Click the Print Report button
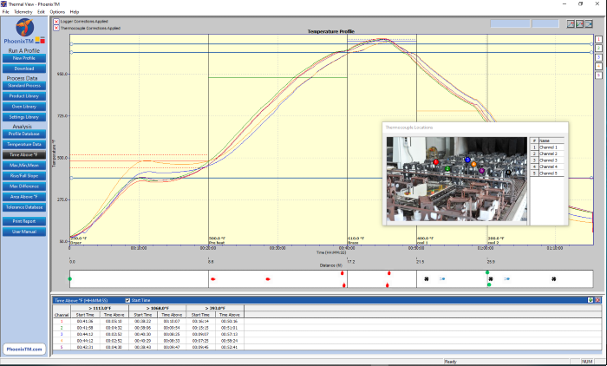This screenshot has width=607, height=366. pos(24,221)
